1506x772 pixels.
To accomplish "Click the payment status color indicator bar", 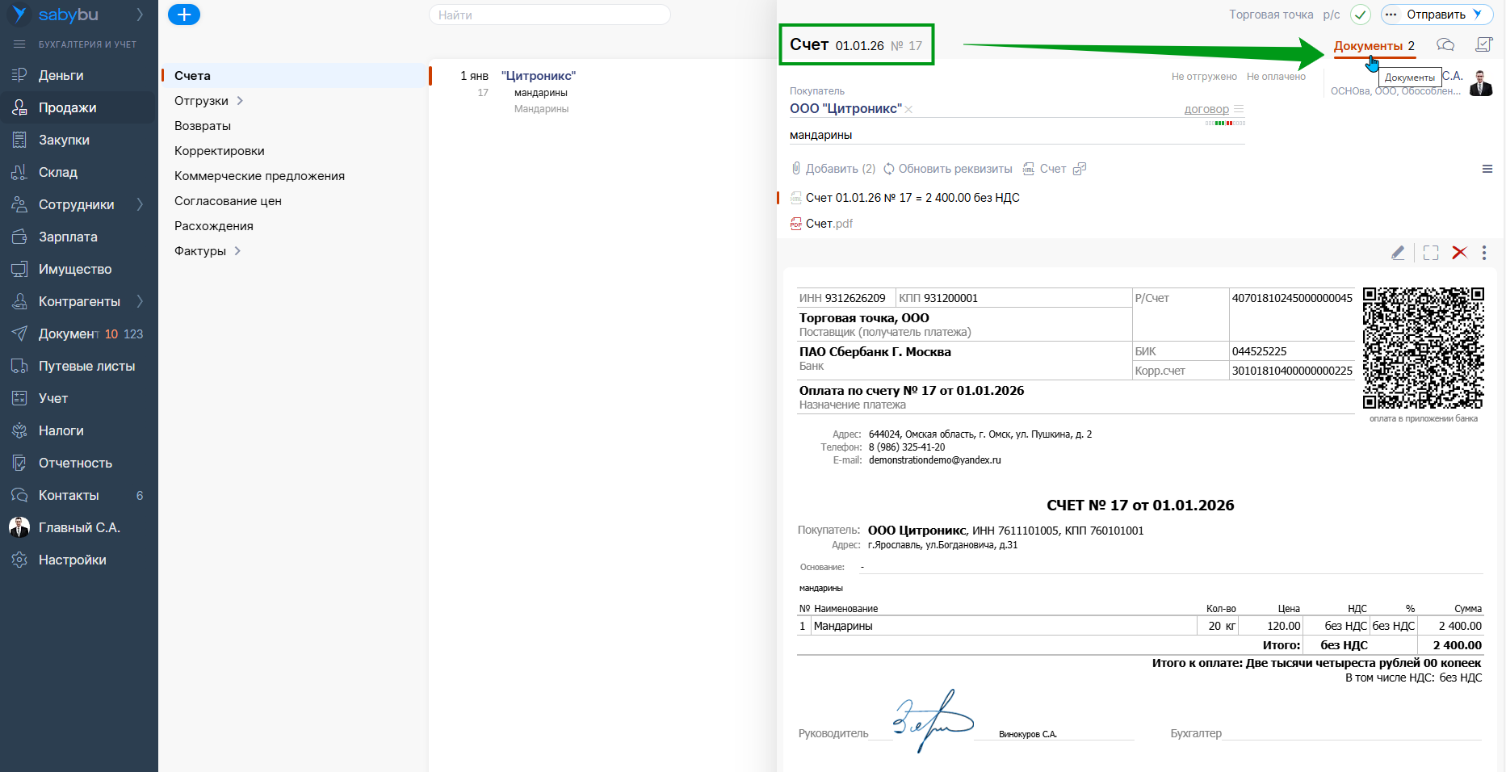I will pyautogui.click(x=1225, y=124).
